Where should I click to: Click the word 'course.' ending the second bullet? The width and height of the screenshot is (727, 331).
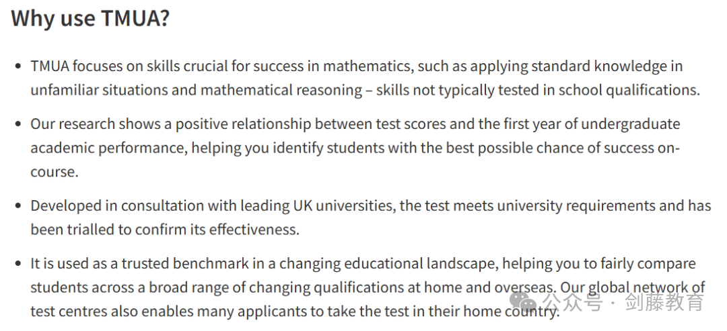(55, 172)
